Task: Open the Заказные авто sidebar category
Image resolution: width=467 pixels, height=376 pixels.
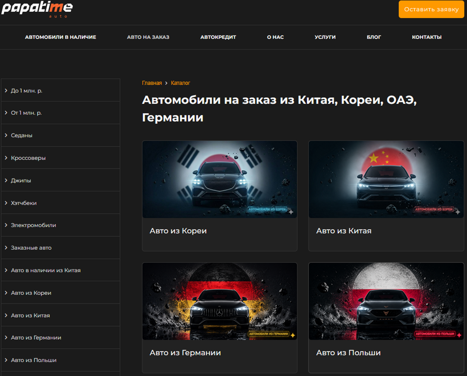Action: [31, 247]
